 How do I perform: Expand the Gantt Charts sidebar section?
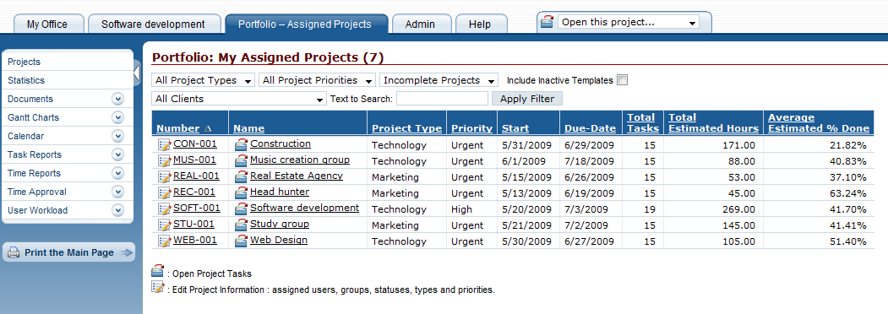coord(117,117)
